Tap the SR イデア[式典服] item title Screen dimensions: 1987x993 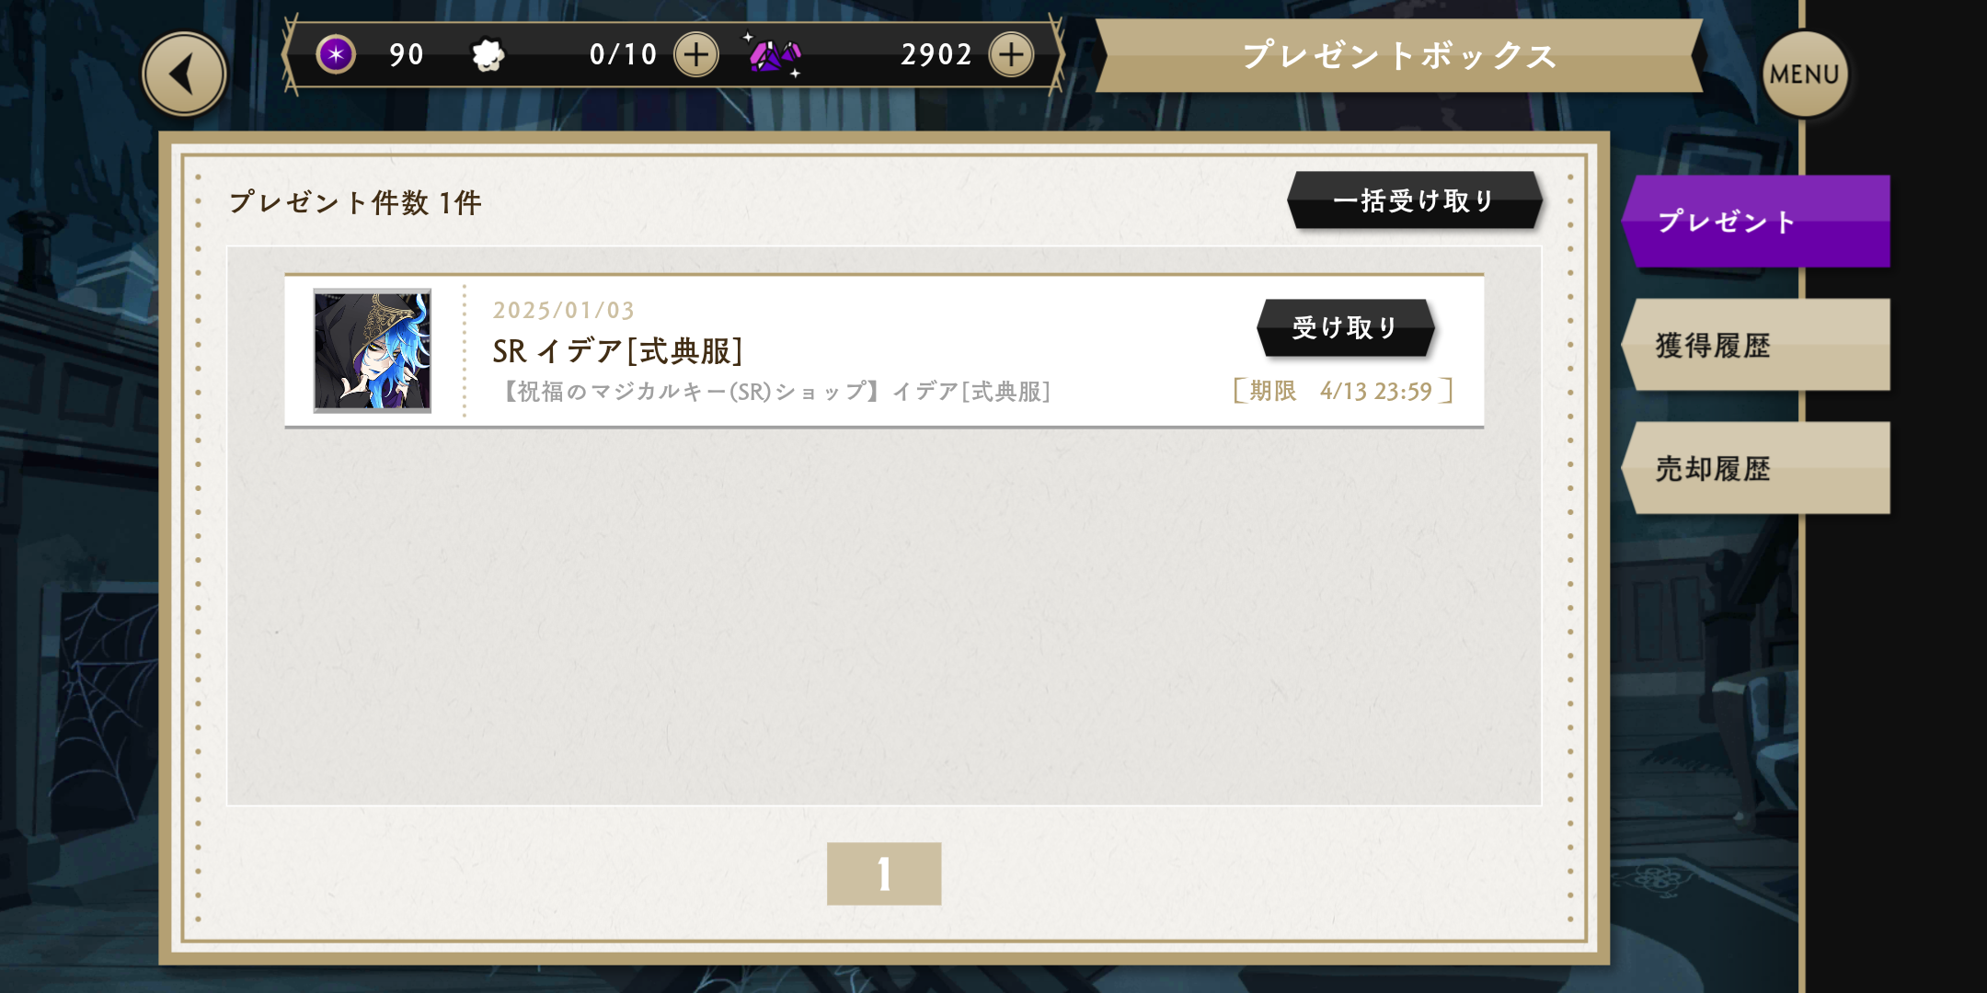[x=618, y=350]
